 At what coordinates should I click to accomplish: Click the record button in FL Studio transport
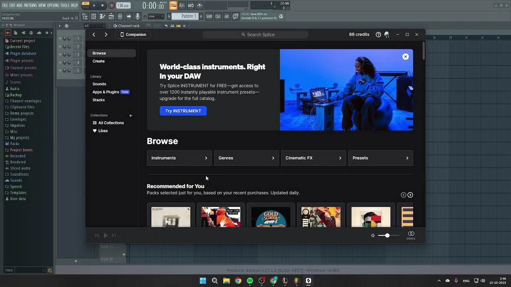pyautogui.click(x=112, y=6)
